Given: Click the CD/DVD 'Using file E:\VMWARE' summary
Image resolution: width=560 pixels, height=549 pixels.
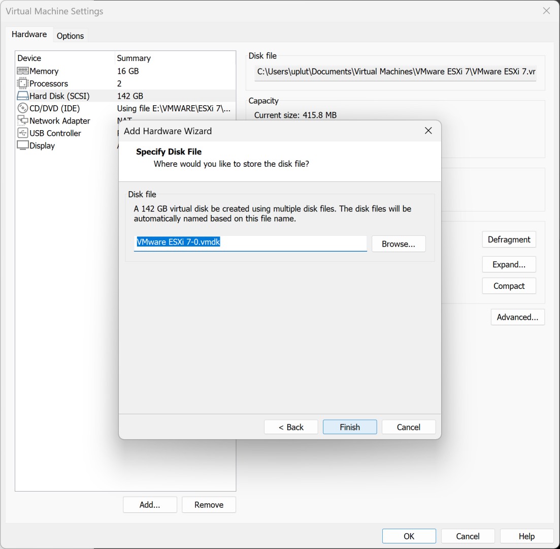Looking at the screenshot, I should (x=174, y=108).
